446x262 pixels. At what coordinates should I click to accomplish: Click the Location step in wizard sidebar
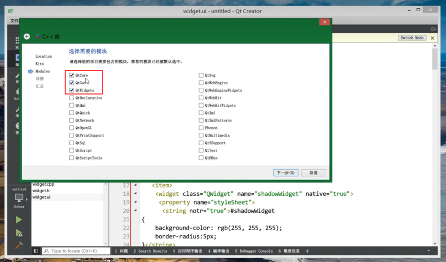pyautogui.click(x=44, y=56)
